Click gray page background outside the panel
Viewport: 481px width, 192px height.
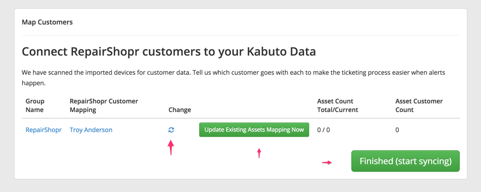[x=240, y=186]
